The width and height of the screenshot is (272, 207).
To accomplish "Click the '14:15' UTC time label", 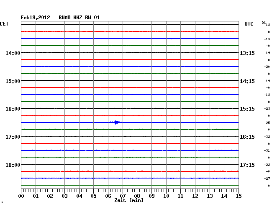I will click(247, 81).
